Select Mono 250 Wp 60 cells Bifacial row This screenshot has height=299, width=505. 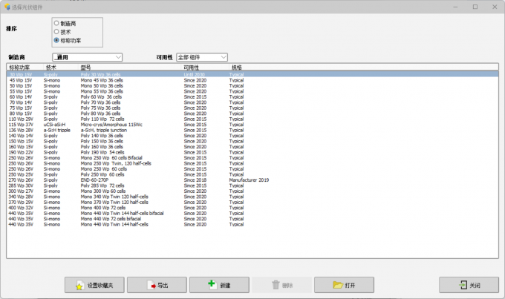click(x=111, y=158)
